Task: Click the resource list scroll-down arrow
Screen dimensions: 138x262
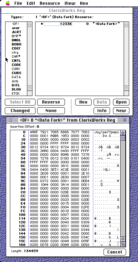Action: pyautogui.click(x=126, y=88)
